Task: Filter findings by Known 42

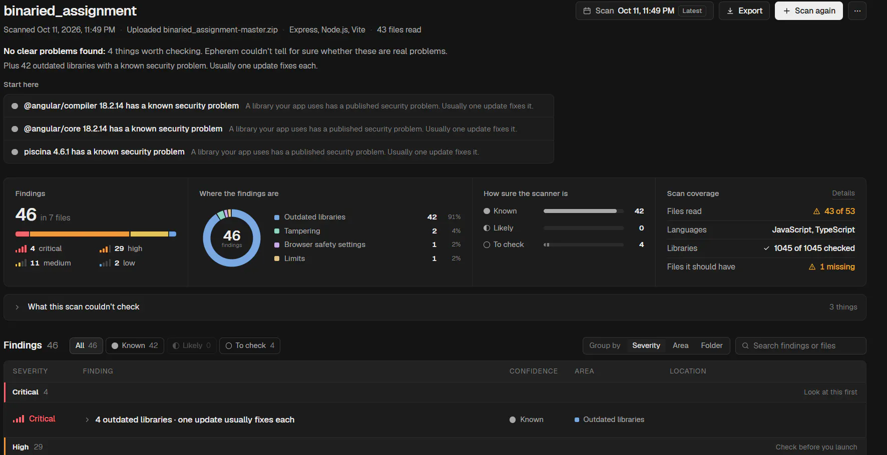Action: (x=135, y=345)
